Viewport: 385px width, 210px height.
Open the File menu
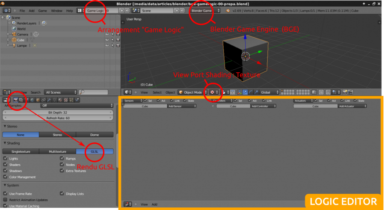click(x=22, y=11)
